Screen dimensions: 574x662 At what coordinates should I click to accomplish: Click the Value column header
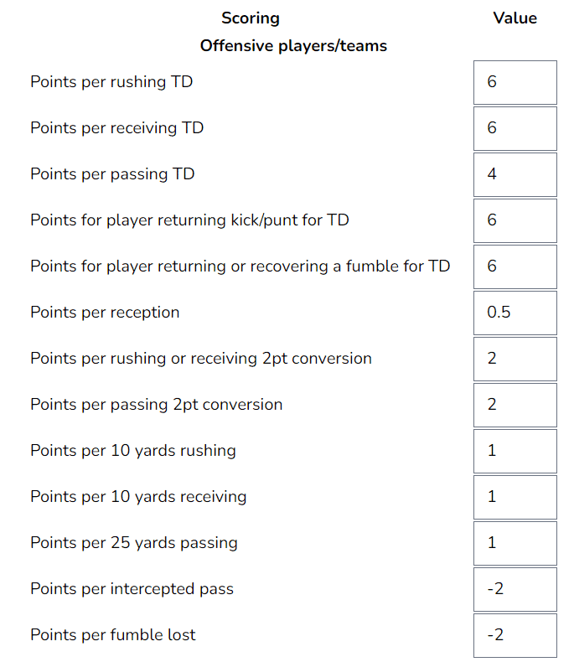(515, 18)
